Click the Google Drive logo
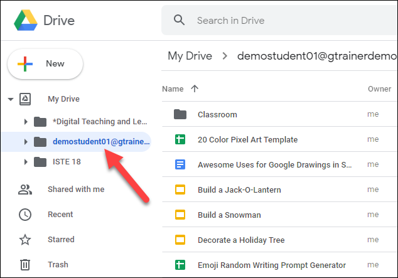The width and height of the screenshot is (398, 278). click(x=26, y=20)
